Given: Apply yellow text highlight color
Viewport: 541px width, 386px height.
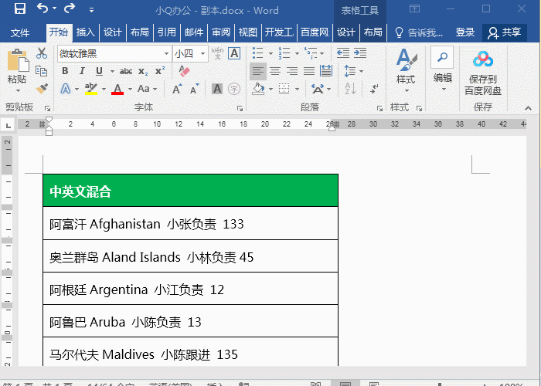Looking at the screenshot, I should (x=91, y=89).
